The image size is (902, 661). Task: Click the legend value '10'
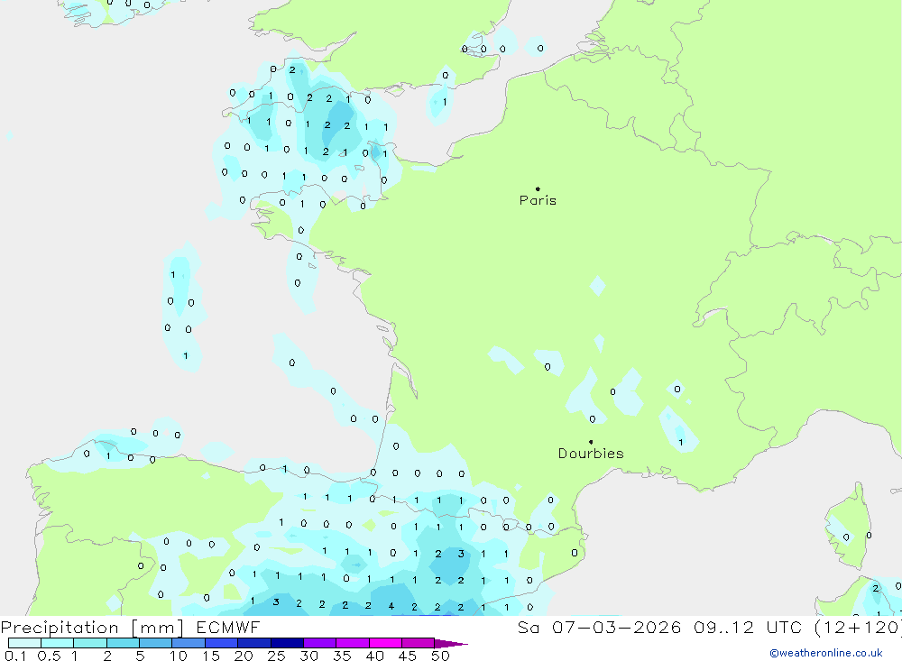click(x=179, y=656)
